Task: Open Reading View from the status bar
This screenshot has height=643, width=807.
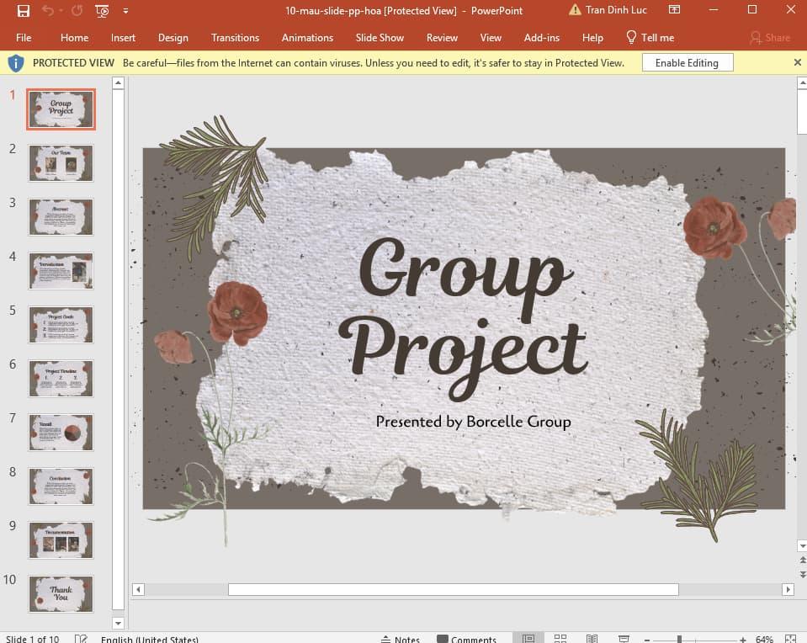Action: pos(592,638)
